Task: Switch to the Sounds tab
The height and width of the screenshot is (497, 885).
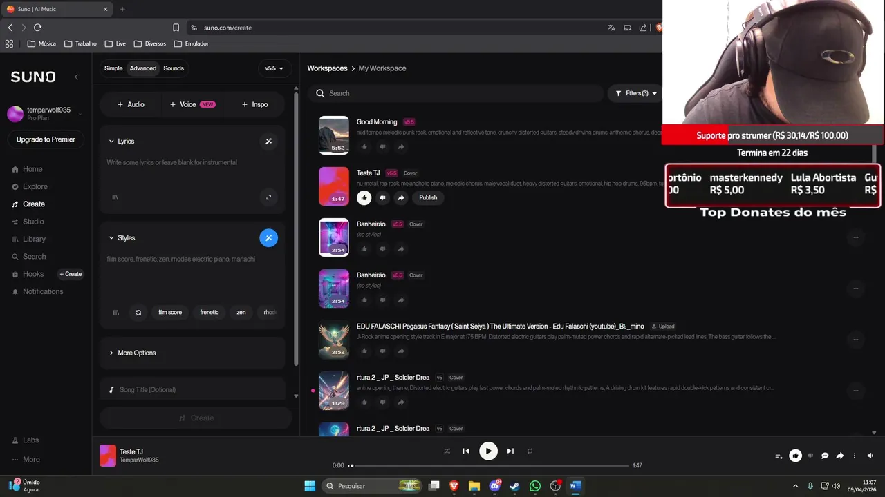Action: (174, 68)
